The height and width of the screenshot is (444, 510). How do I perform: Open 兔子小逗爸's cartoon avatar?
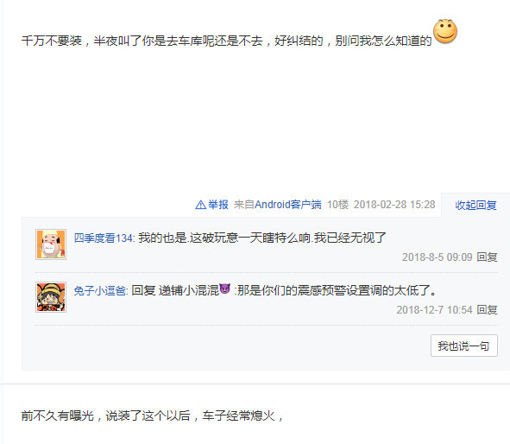click(51, 297)
